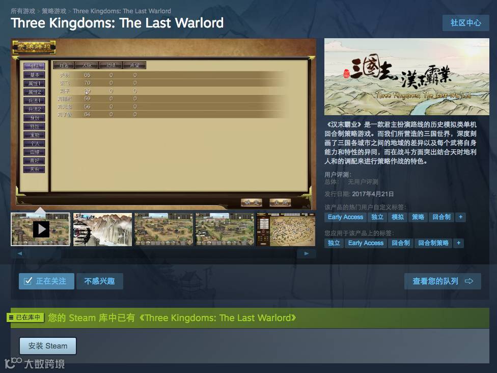Go to 策略游戏 breadcrumb category
Image resolution: width=497 pixels, height=373 pixels.
point(54,11)
